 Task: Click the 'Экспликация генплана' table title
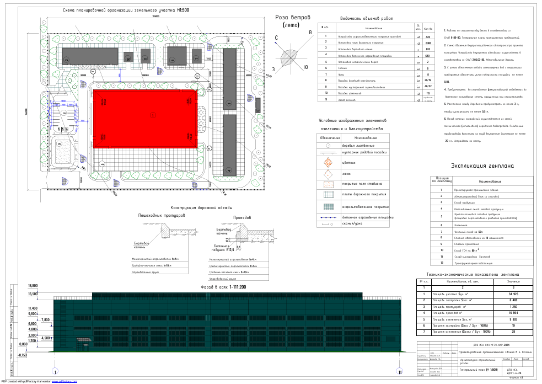click(482, 166)
